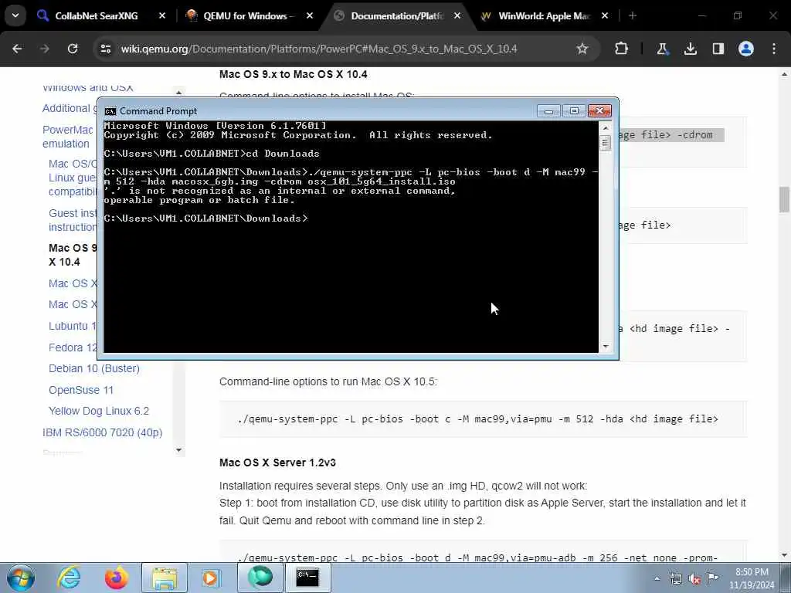The height and width of the screenshot is (593, 791).
Task: Open the Windows Start menu
Action: pyautogui.click(x=21, y=578)
